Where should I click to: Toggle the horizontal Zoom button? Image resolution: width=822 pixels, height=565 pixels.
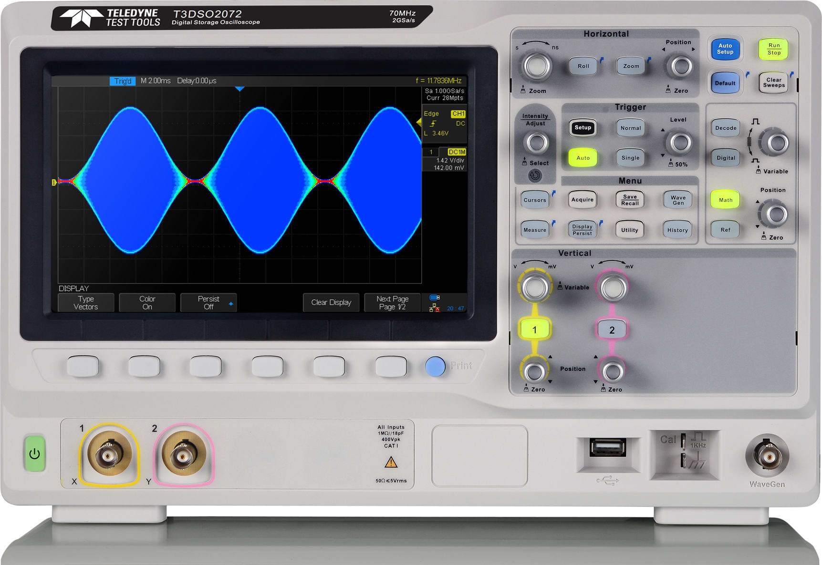tap(631, 66)
